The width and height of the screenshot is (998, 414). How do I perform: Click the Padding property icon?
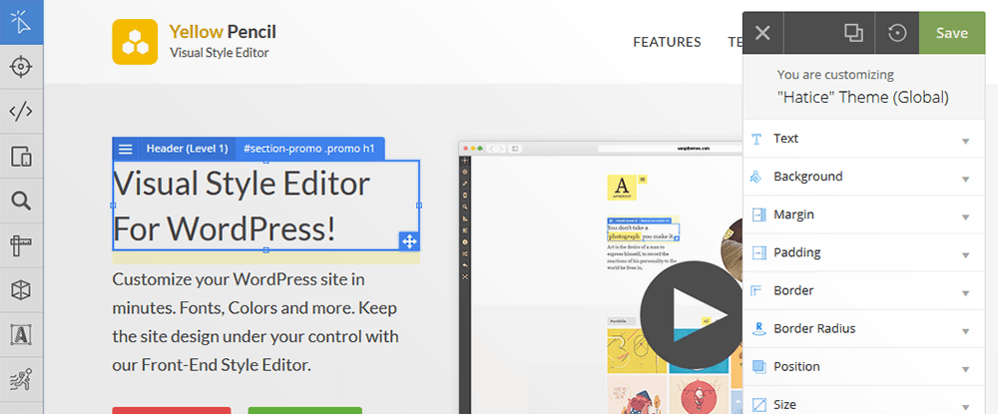click(x=757, y=253)
